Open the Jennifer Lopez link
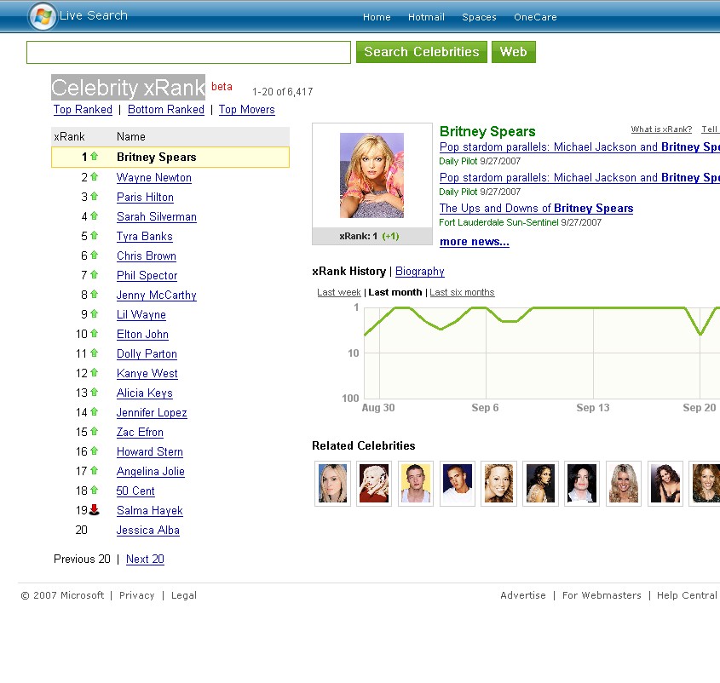The image size is (720, 683). pos(152,413)
